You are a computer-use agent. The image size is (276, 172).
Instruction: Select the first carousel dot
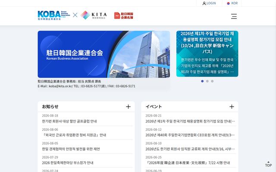[x=202, y=81]
